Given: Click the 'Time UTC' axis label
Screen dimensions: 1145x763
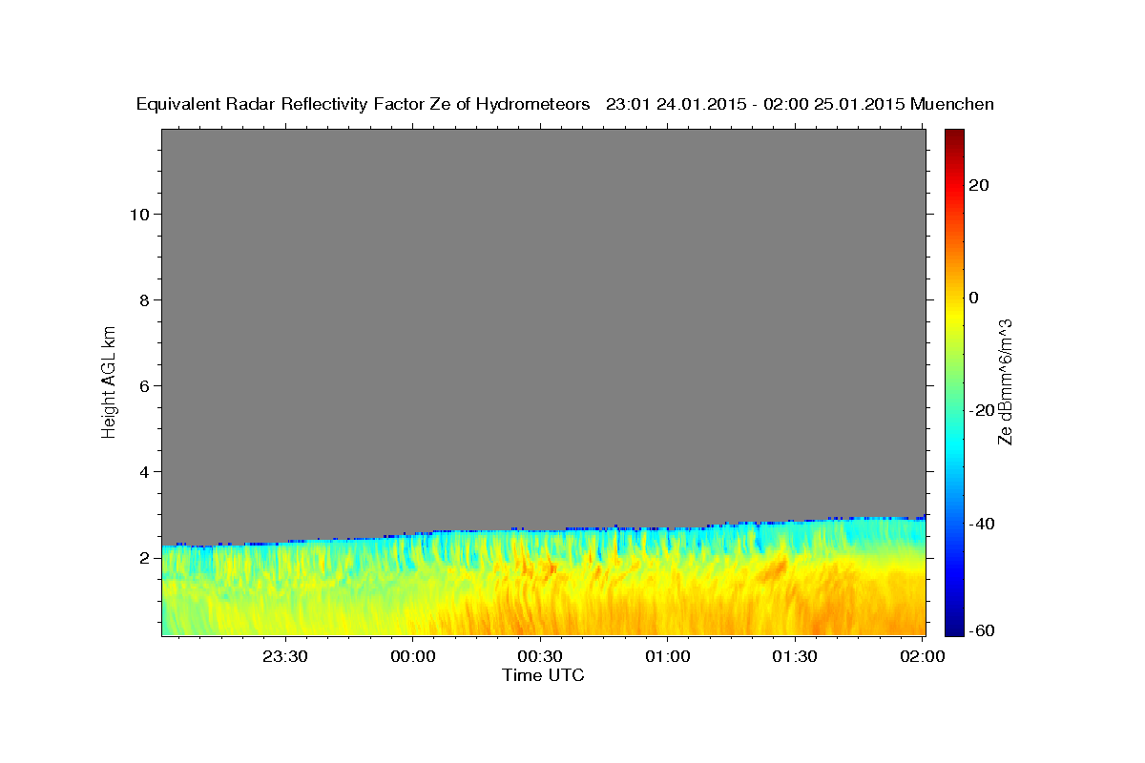Looking at the screenshot, I should (x=543, y=675).
